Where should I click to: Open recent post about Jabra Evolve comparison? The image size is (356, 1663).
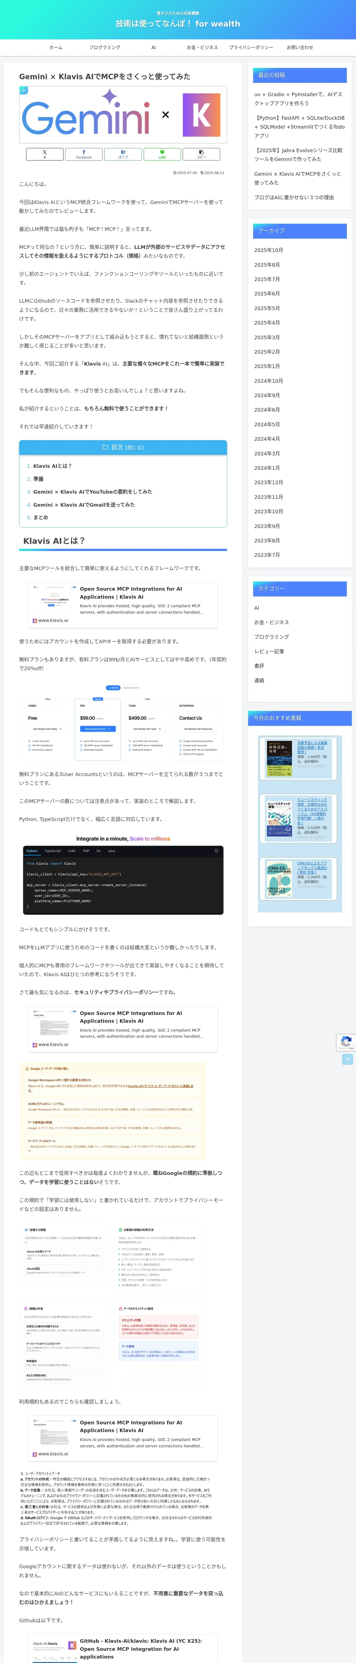(299, 155)
